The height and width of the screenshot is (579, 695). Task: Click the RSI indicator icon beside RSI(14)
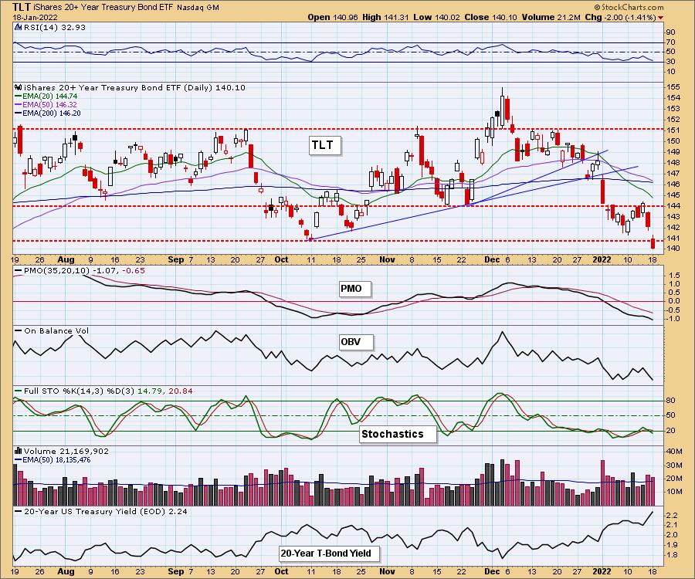[x=19, y=27]
